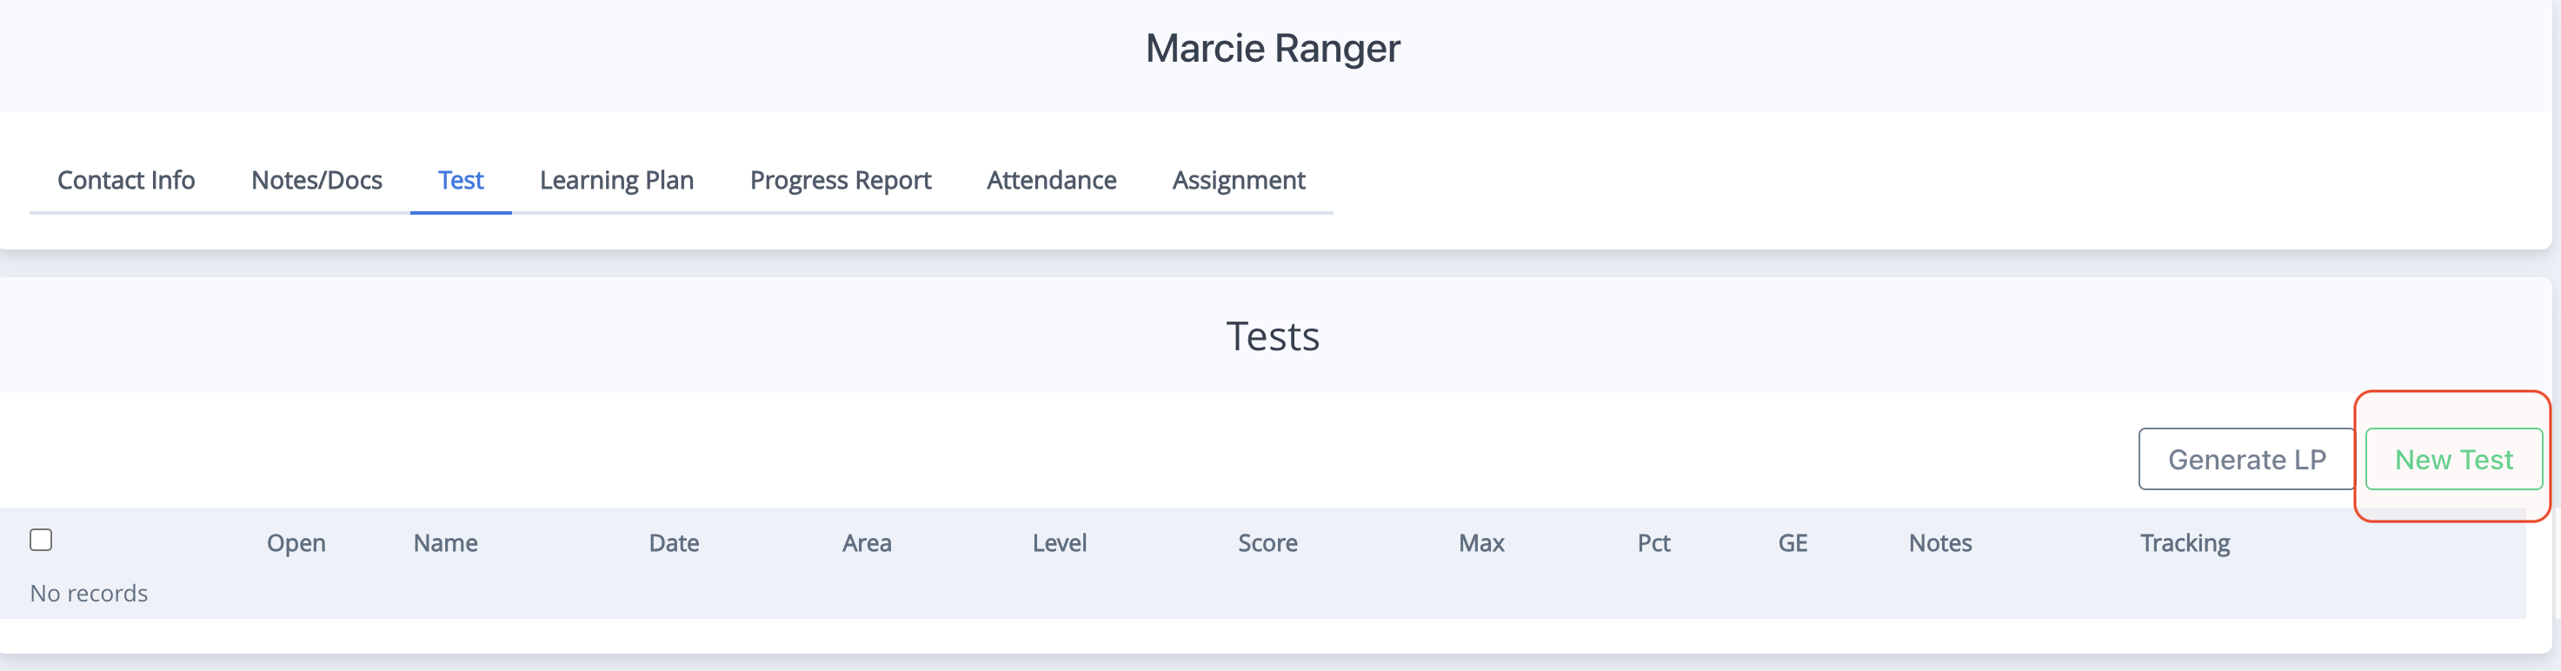Select the Test tab

(461, 180)
